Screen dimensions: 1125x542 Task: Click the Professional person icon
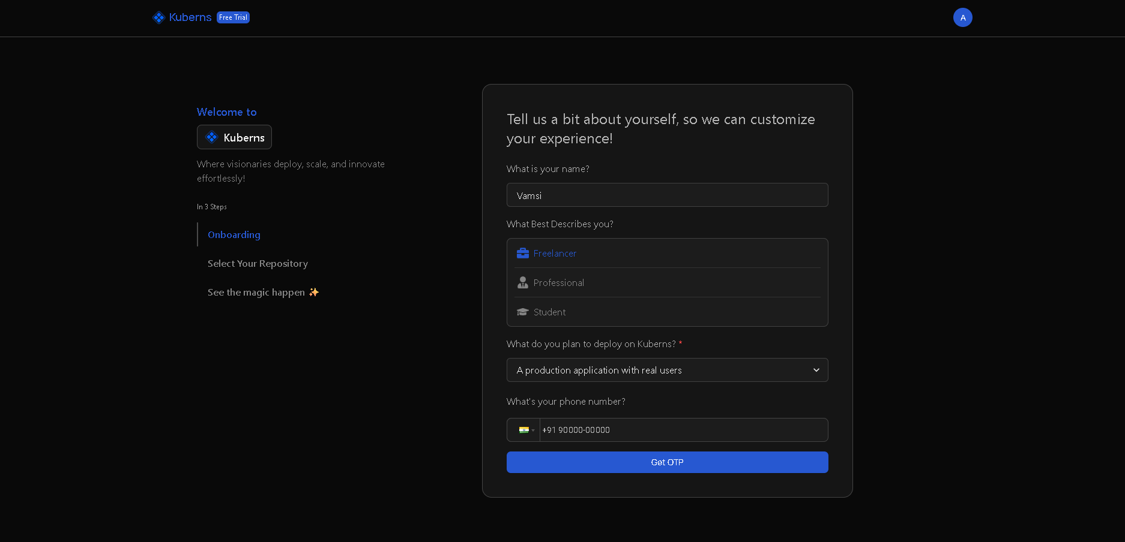click(x=522, y=282)
